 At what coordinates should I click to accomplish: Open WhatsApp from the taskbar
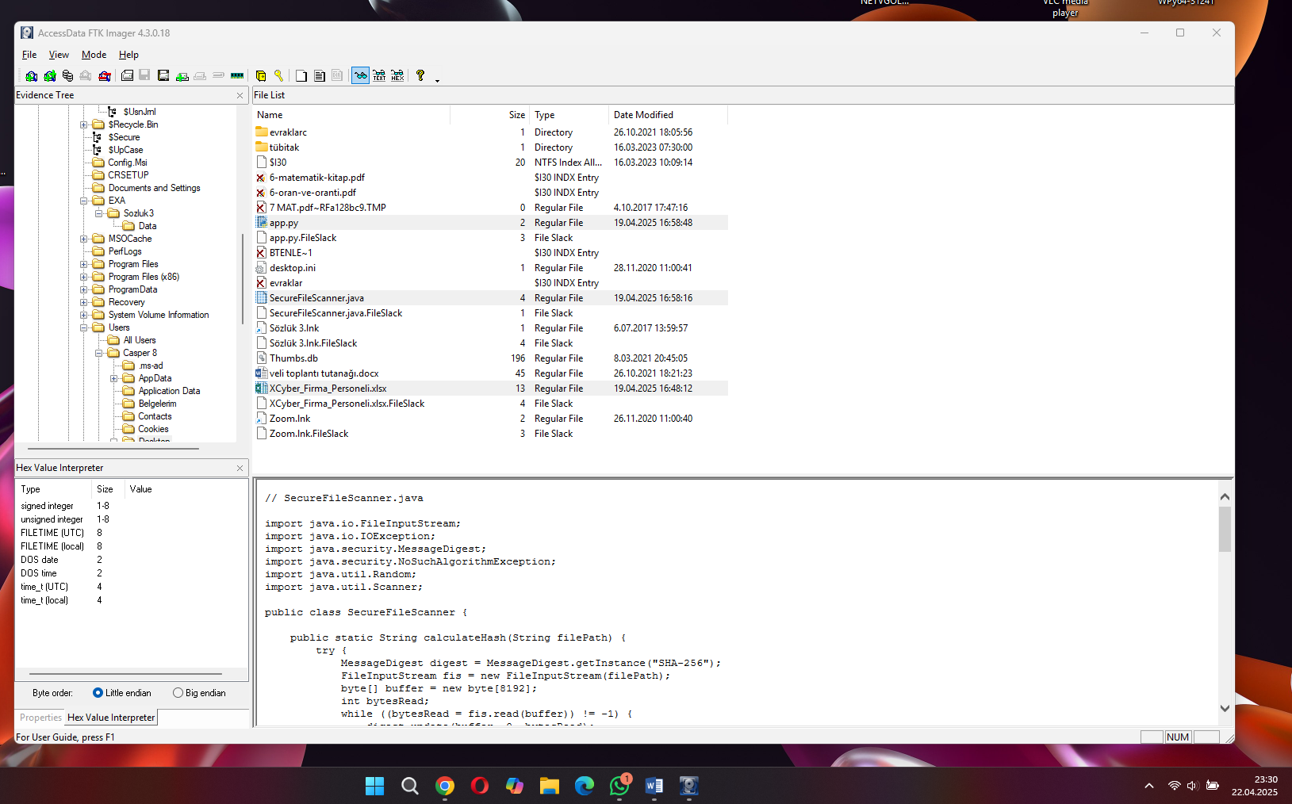coord(619,786)
